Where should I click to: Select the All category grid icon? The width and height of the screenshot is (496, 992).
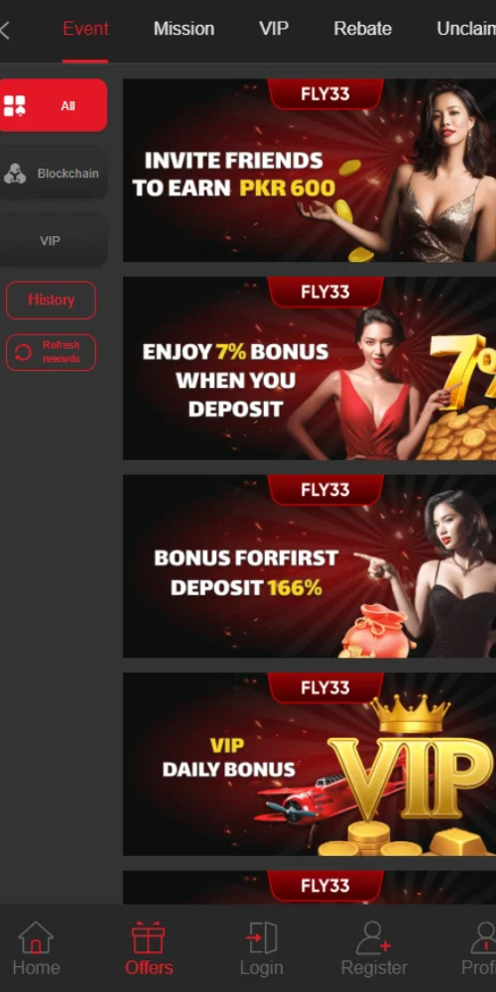click(x=15, y=106)
